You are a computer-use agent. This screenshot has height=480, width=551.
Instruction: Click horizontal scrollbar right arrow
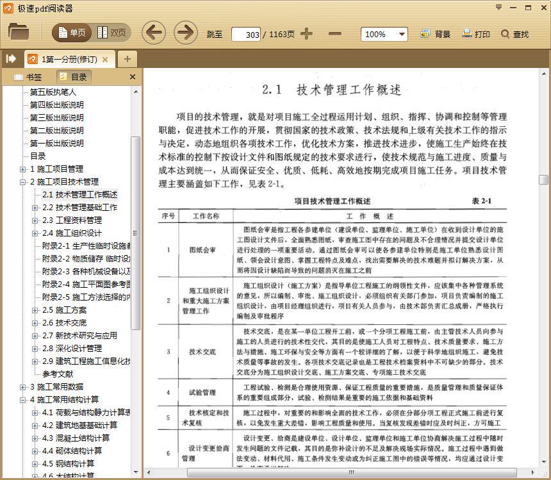click(x=532, y=472)
